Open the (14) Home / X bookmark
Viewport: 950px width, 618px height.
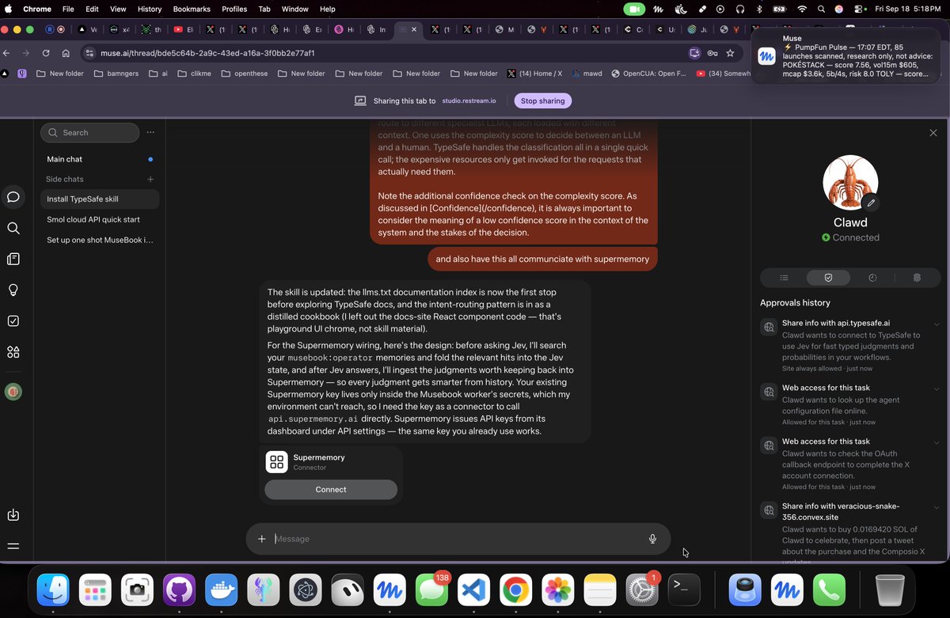pos(534,74)
